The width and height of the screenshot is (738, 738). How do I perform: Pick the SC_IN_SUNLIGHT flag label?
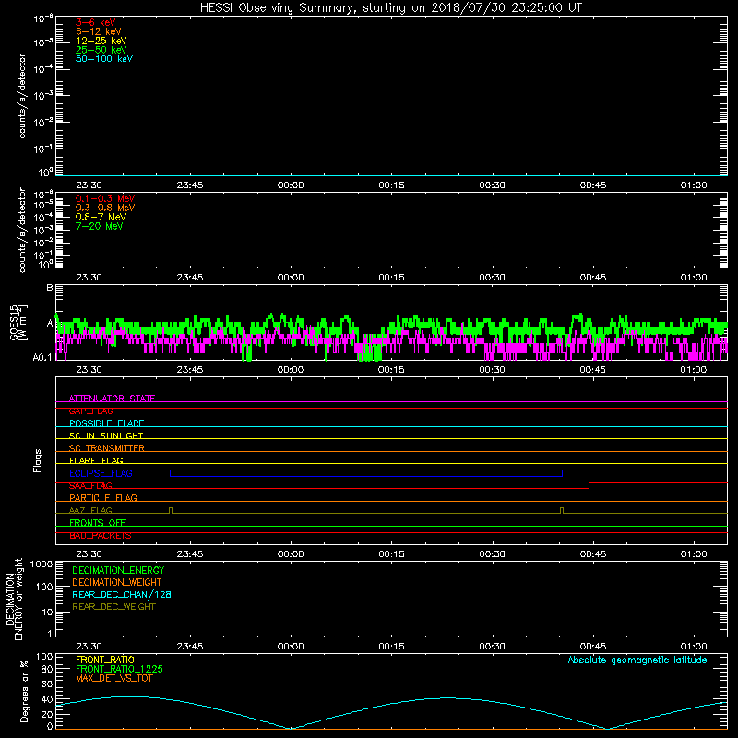(106, 435)
